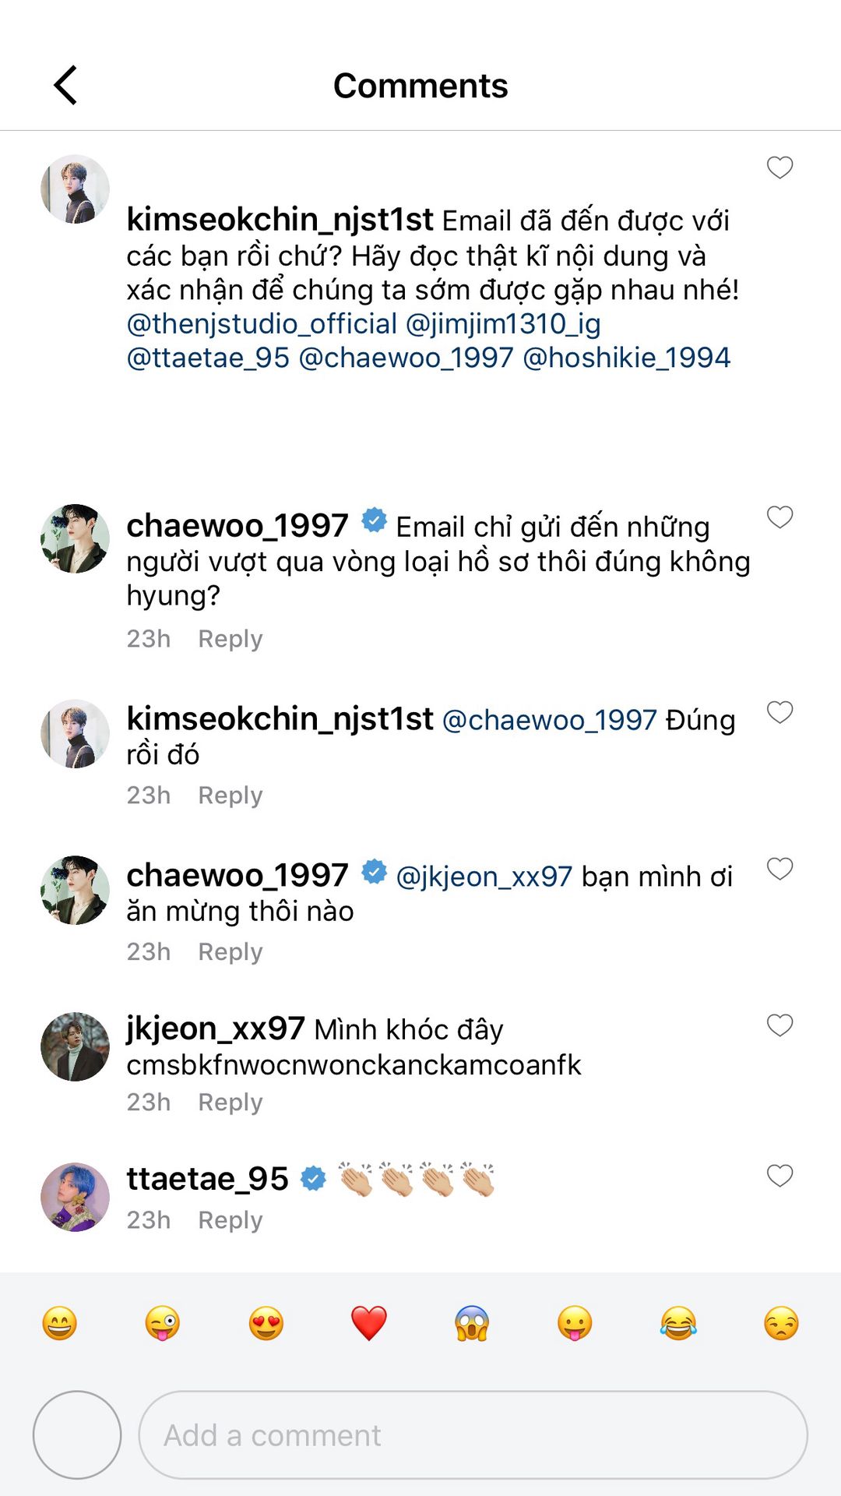Focus the Add a comment field

click(473, 1435)
